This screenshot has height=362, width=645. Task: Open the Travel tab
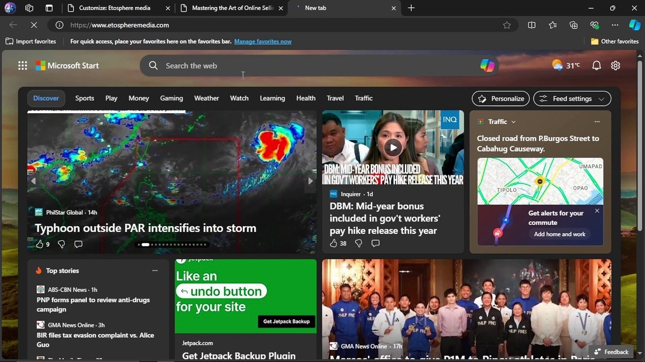(335, 98)
